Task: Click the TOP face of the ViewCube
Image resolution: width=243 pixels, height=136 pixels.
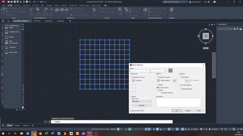Action: (206, 36)
